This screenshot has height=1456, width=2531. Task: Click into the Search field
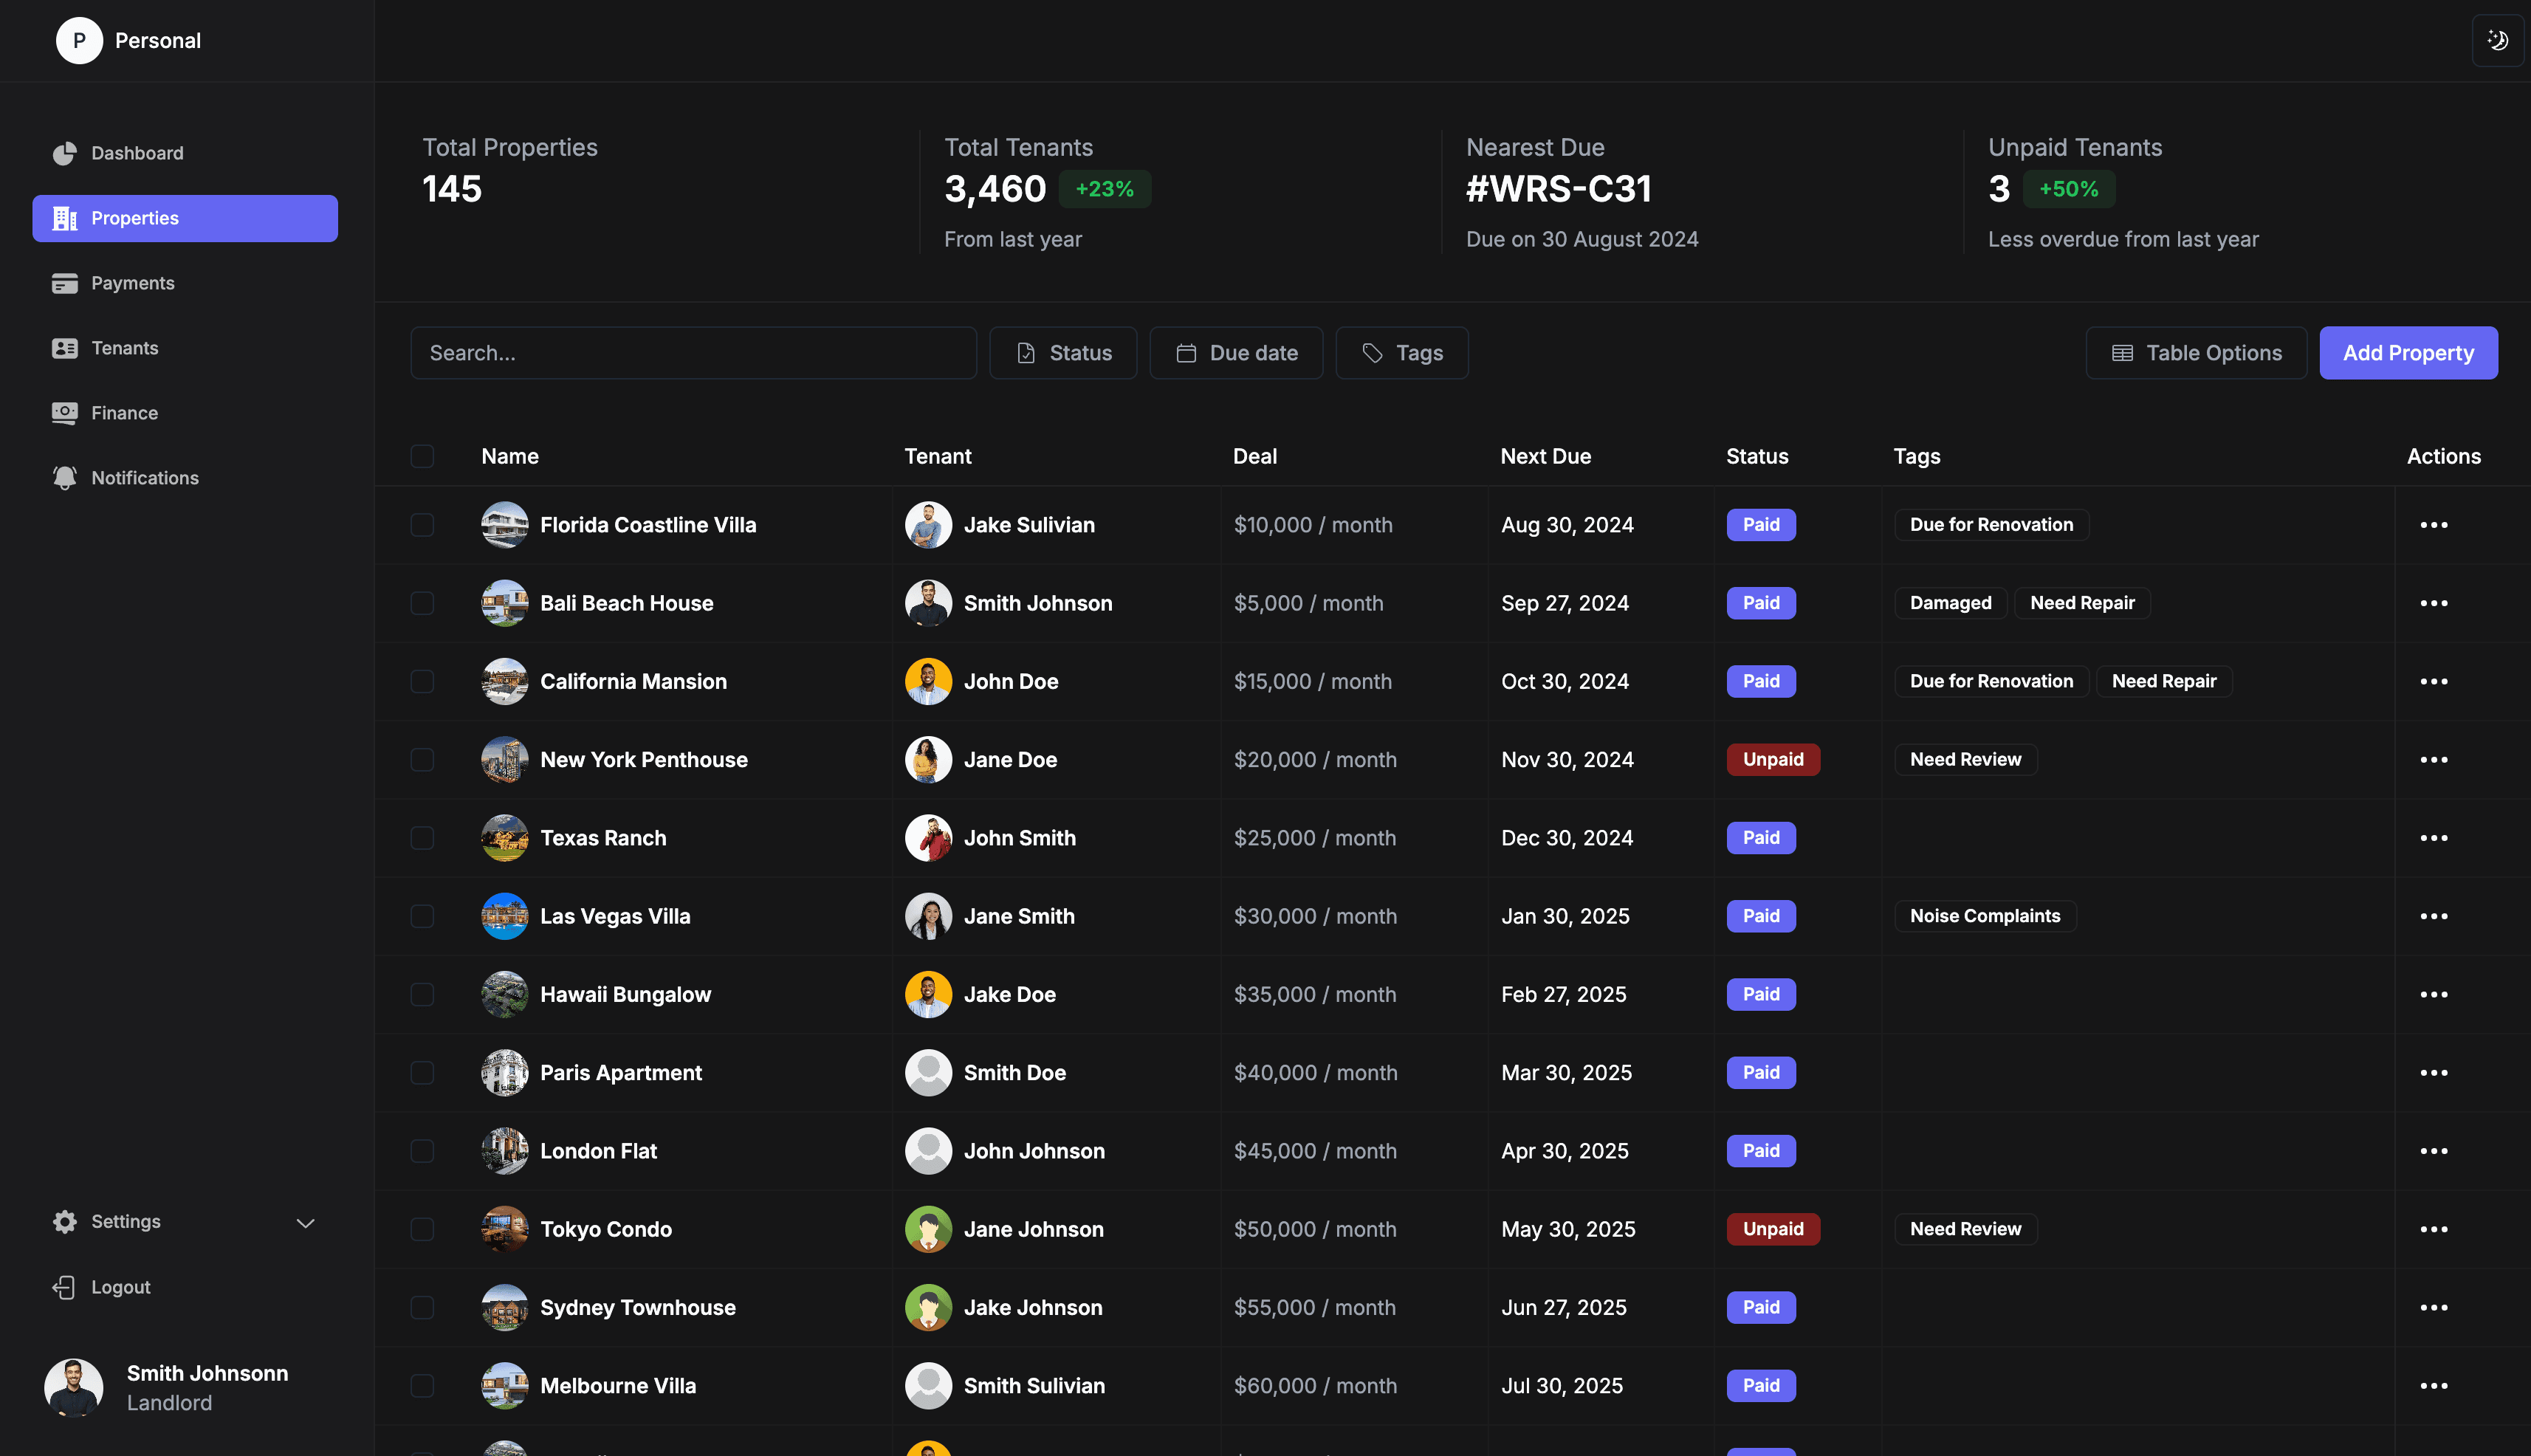692,353
